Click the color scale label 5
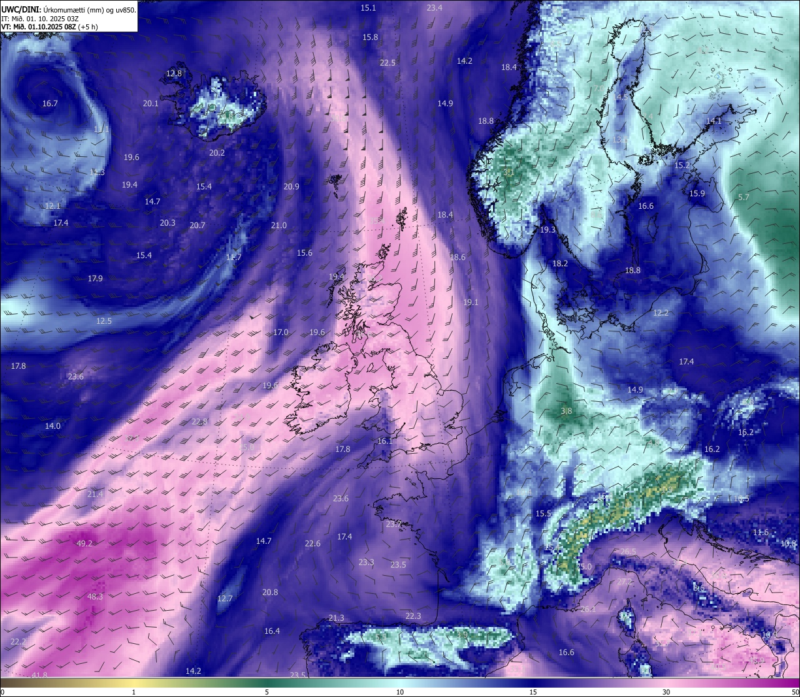This screenshot has width=800, height=697. coord(267,692)
